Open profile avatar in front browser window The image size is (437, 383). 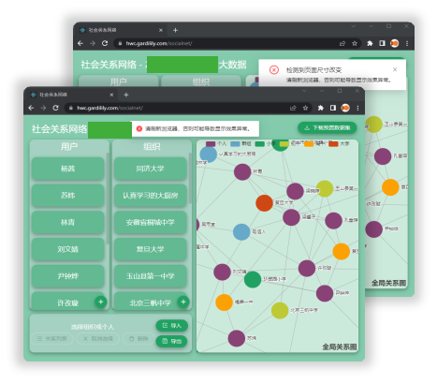[345, 108]
